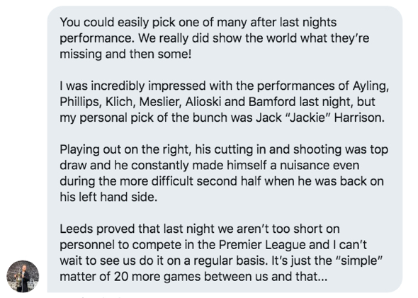Click "Premier League" text in the message

[x=262, y=245]
